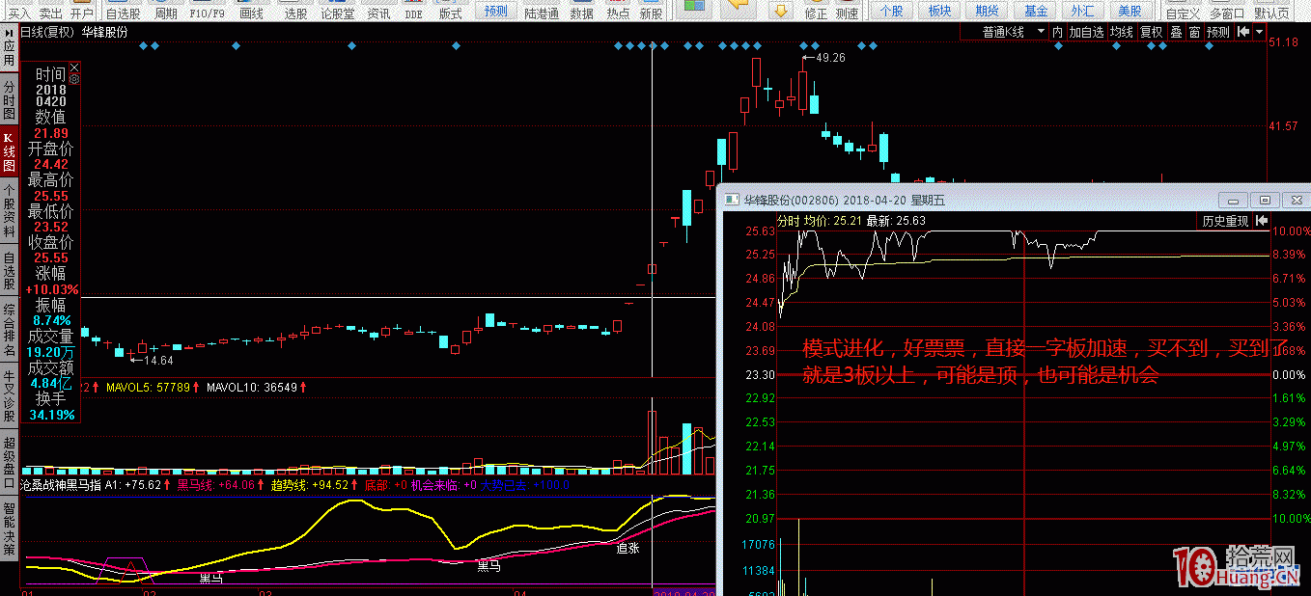Toggle the 复权 price adjustment option
The height and width of the screenshot is (596, 1311).
(x=1152, y=32)
